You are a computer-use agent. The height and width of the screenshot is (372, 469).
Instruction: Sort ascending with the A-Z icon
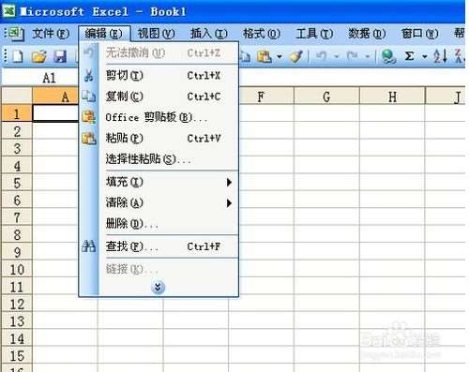point(440,56)
